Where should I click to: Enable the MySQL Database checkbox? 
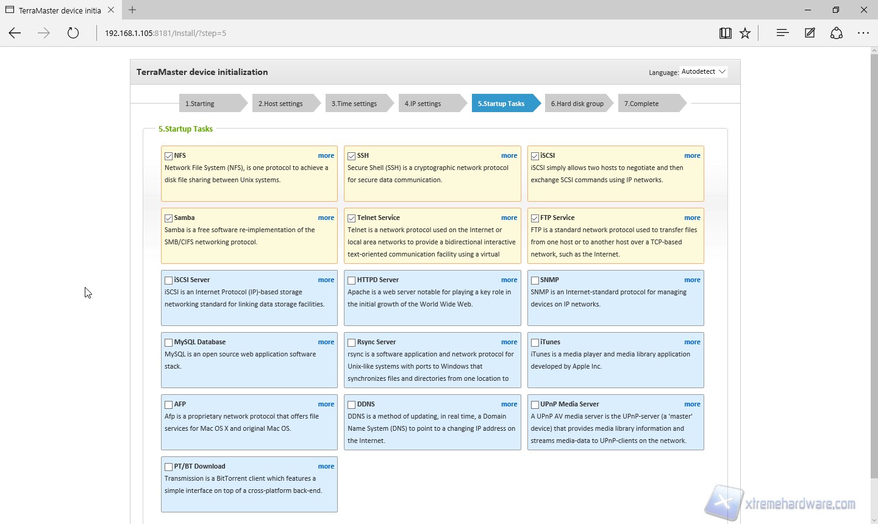(169, 342)
